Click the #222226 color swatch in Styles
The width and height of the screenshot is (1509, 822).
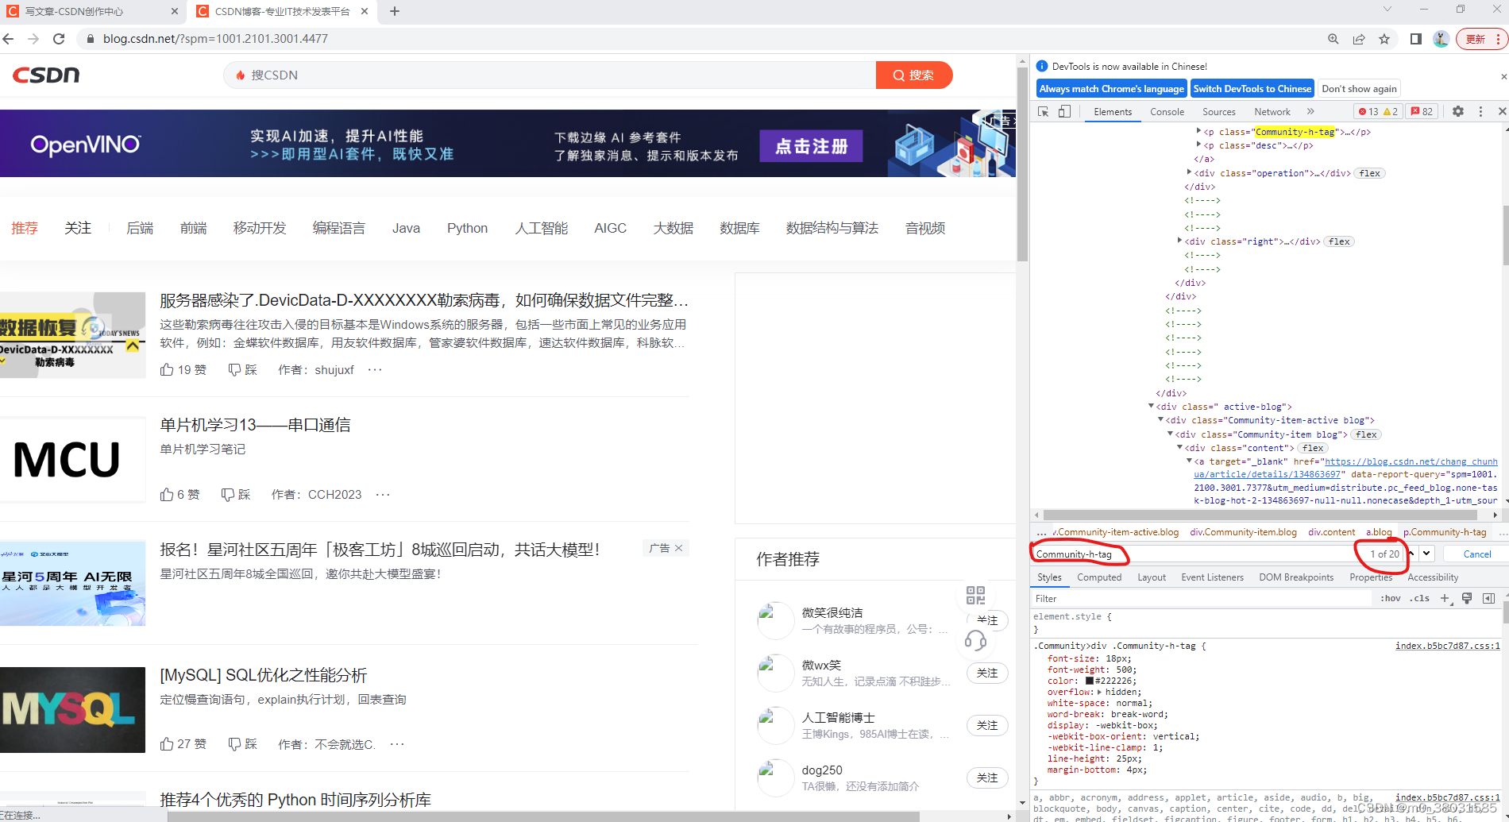(1090, 681)
